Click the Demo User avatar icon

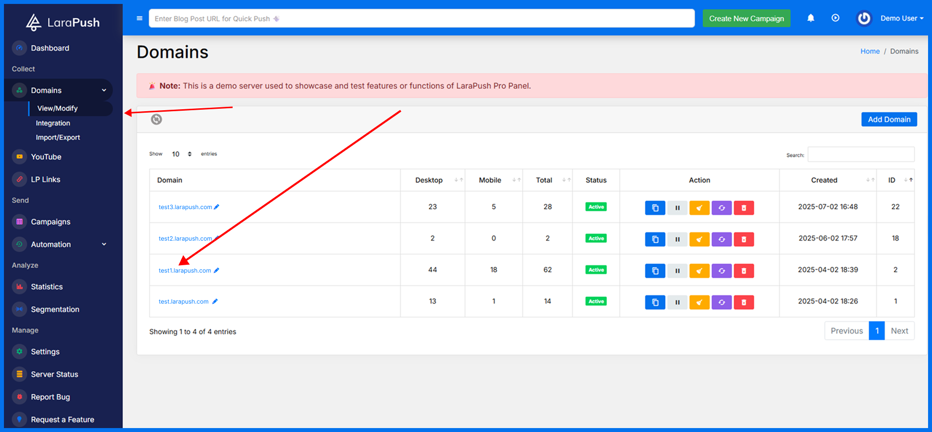point(864,18)
